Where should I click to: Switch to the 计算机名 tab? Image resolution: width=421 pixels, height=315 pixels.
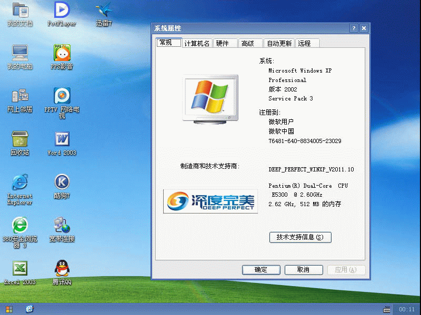coord(197,44)
